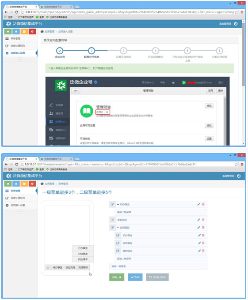248x300 pixels.
Task: Bookmark the wxmenu page with star icon
Action: pyautogui.click(x=237, y=165)
